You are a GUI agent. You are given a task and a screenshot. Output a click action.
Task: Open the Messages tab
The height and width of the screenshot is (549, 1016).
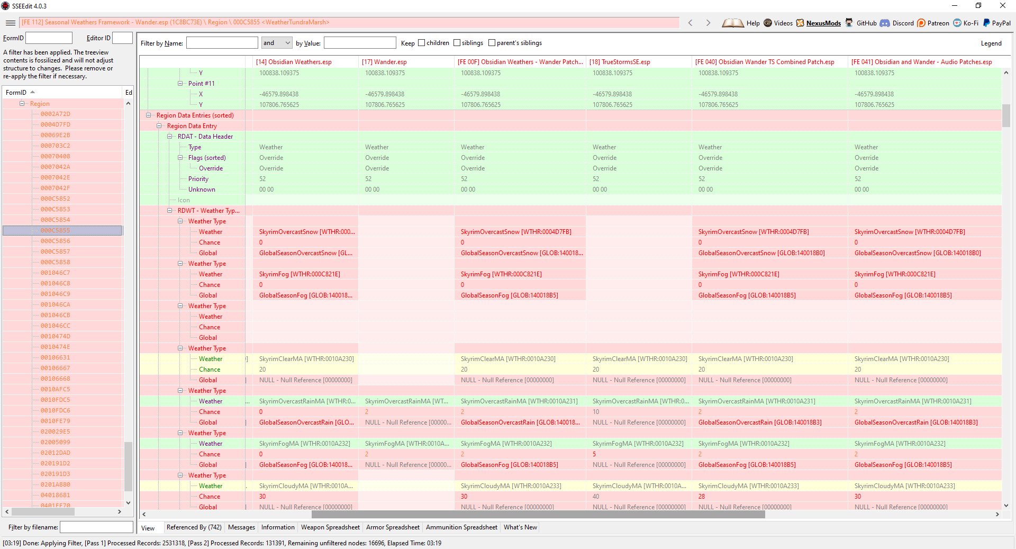(241, 527)
